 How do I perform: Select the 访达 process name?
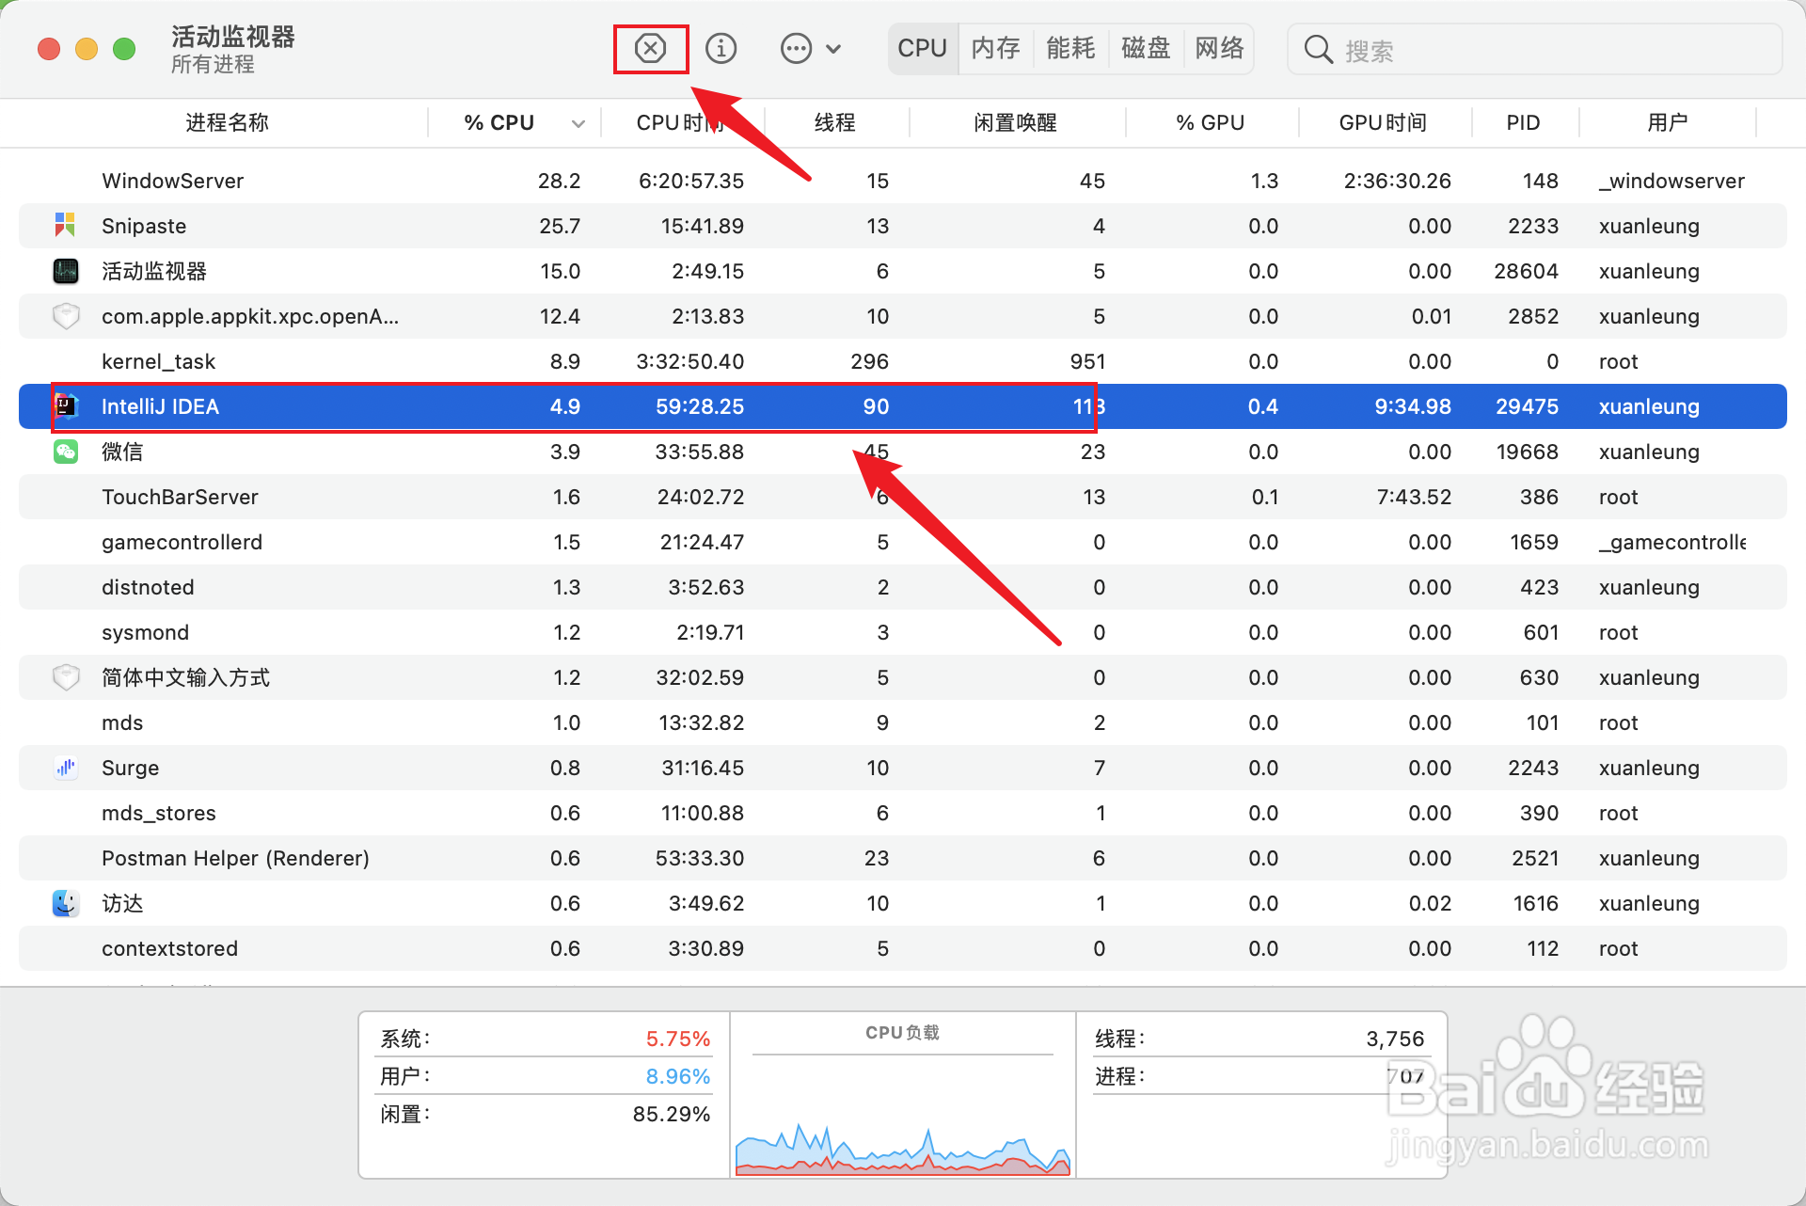tap(122, 903)
